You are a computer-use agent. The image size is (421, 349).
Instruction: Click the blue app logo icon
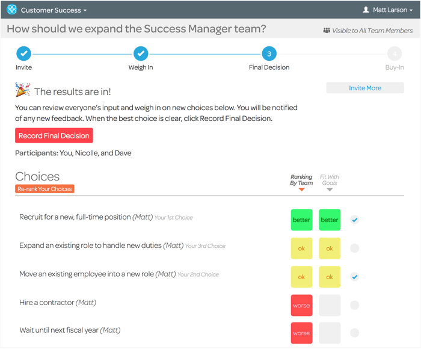12,10
